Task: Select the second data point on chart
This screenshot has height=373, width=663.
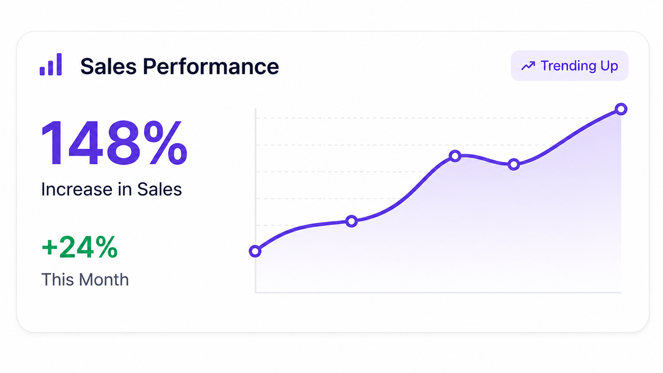Action: [351, 221]
